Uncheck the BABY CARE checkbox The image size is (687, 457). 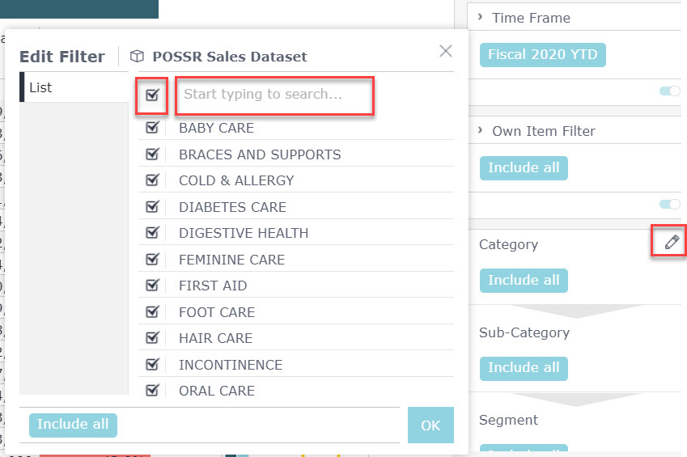point(151,128)
